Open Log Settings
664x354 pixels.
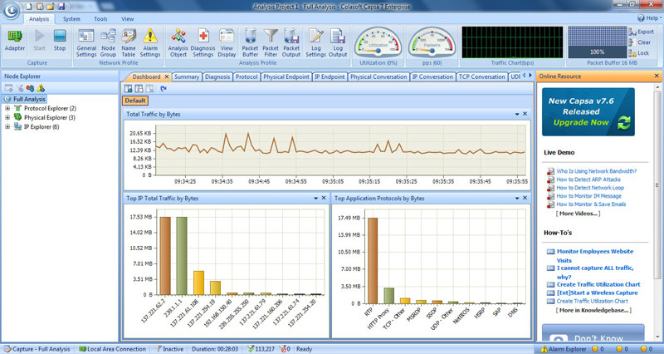(x=316, y=43)
